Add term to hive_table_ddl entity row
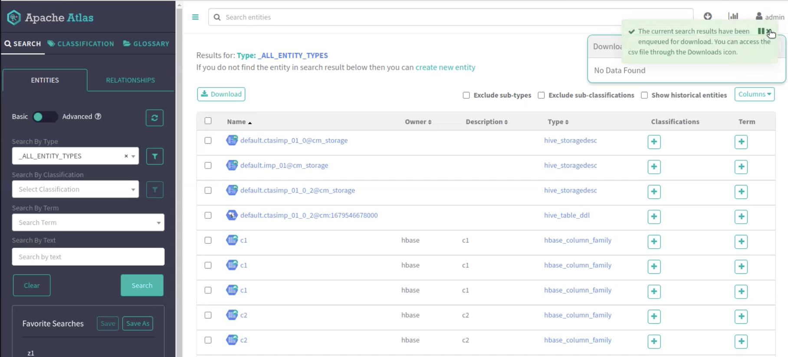 pyautogui.click(x=741, y=217)
